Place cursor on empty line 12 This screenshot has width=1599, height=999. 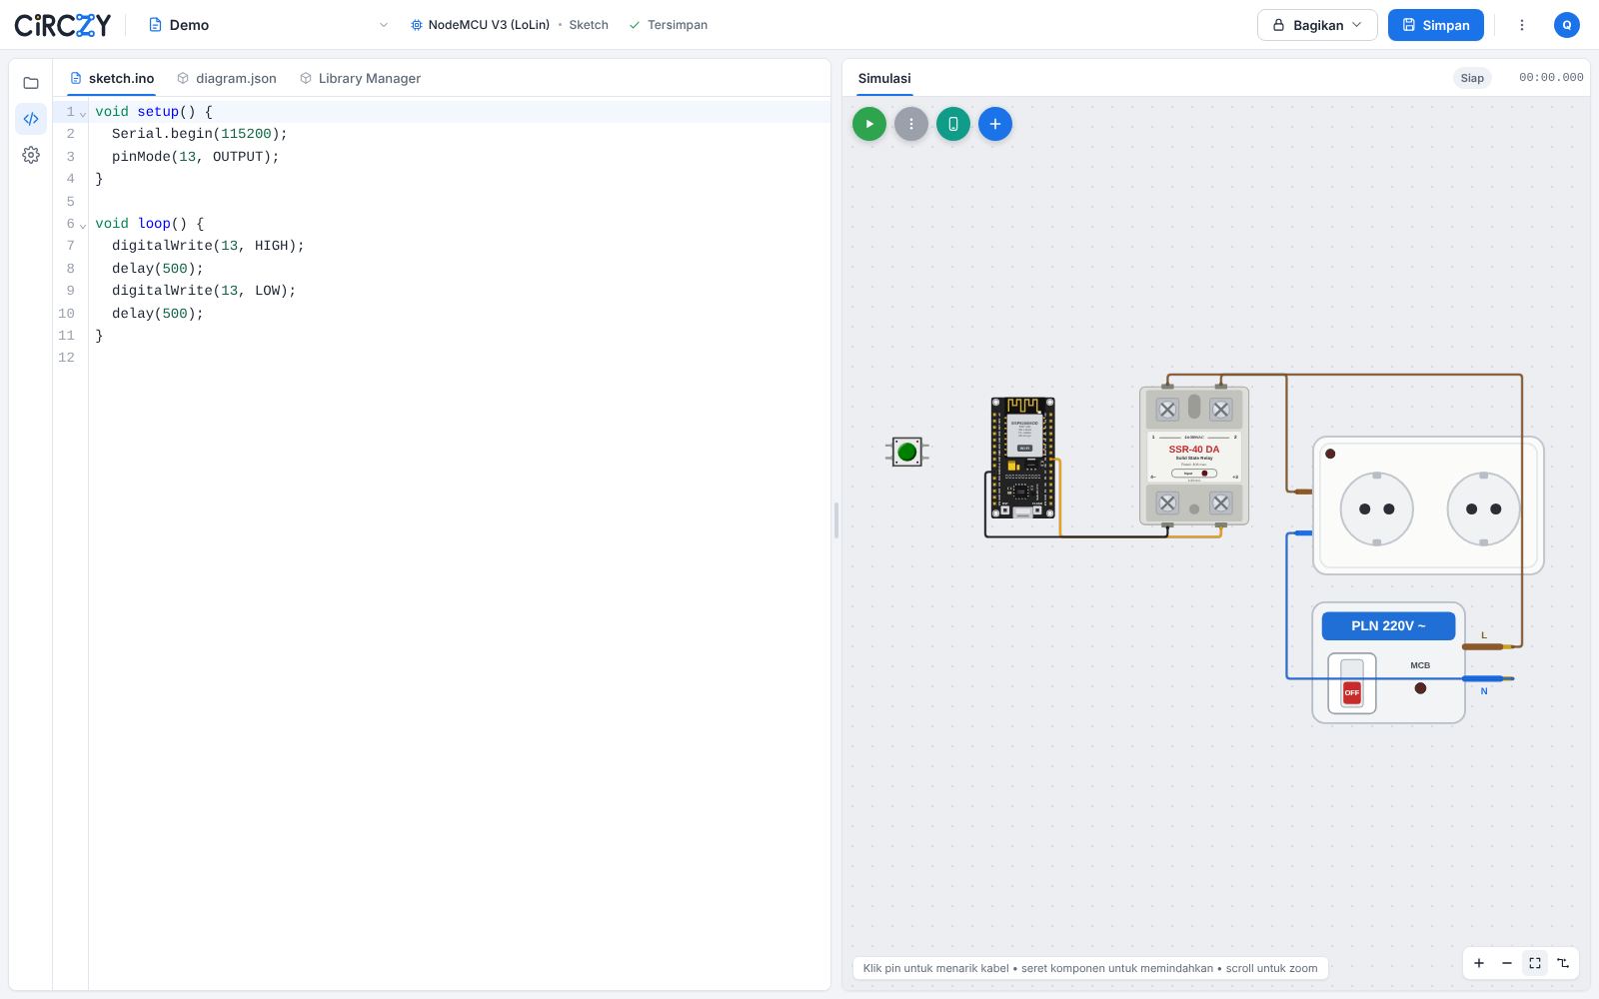(x=460, y=358)
